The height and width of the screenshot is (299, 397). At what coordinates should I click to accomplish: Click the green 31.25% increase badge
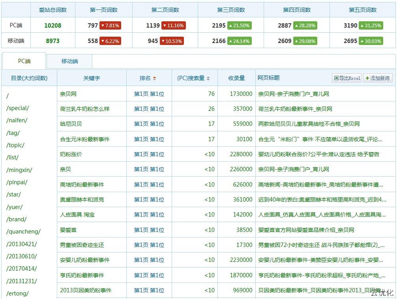pyautogui.click(x=371, y=26)
